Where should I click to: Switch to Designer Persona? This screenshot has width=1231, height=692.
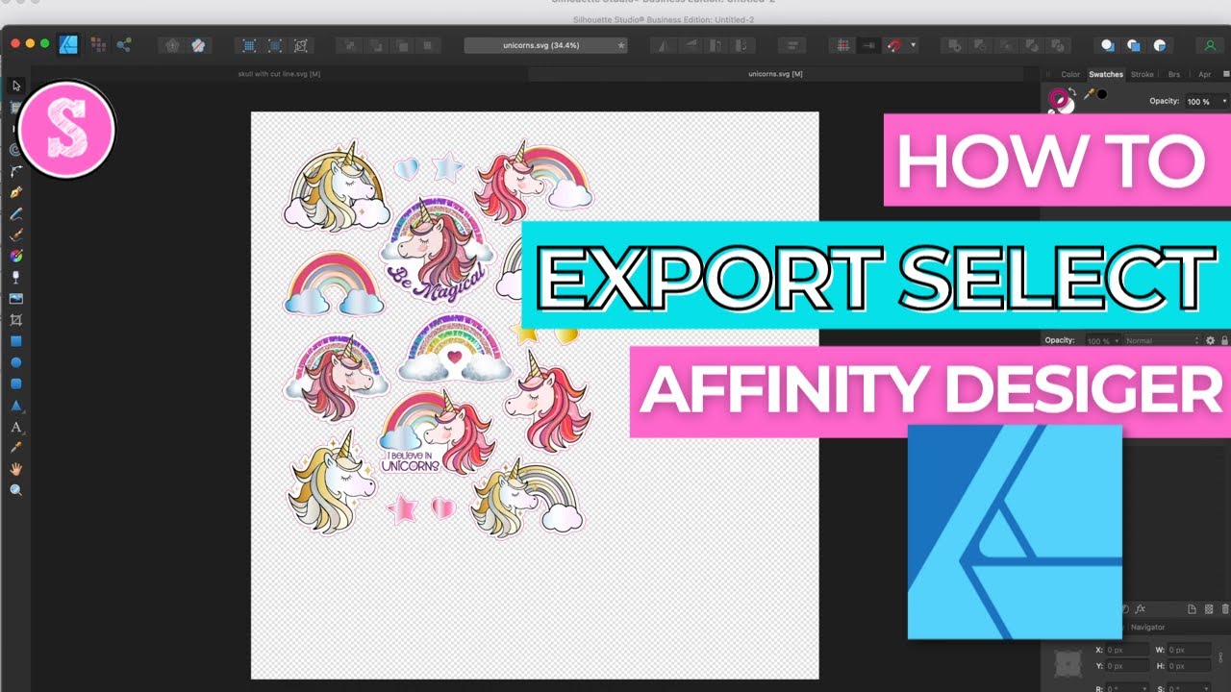[68, 44]
